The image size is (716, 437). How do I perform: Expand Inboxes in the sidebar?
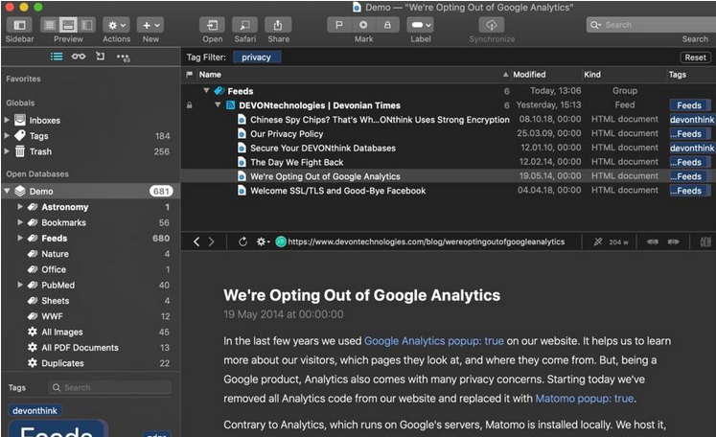pyautogui.click(x=7, y=120)
